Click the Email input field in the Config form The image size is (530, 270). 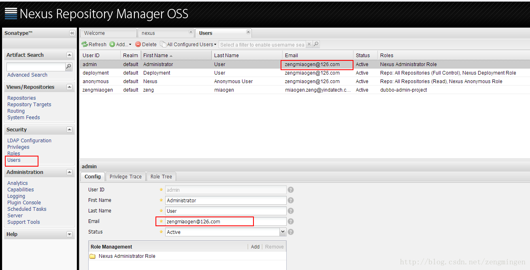226,221
